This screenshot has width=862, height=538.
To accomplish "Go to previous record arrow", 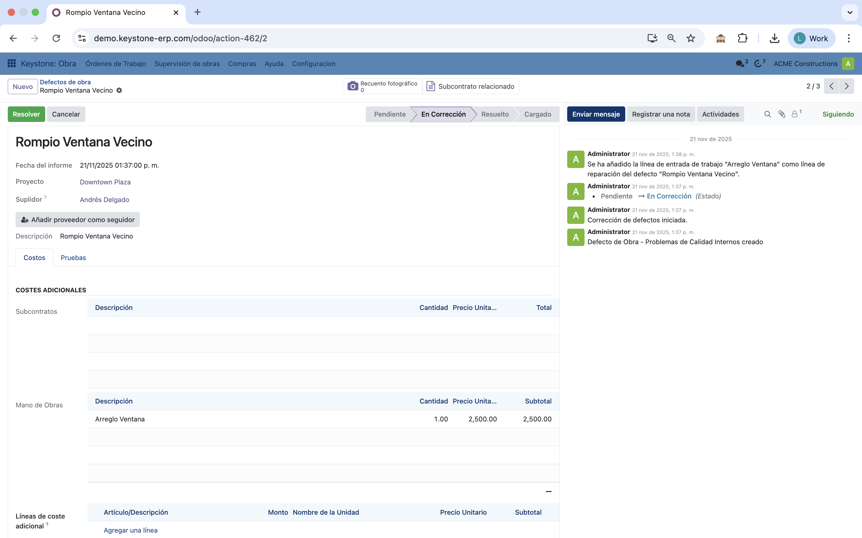I will tap(831, 86).
